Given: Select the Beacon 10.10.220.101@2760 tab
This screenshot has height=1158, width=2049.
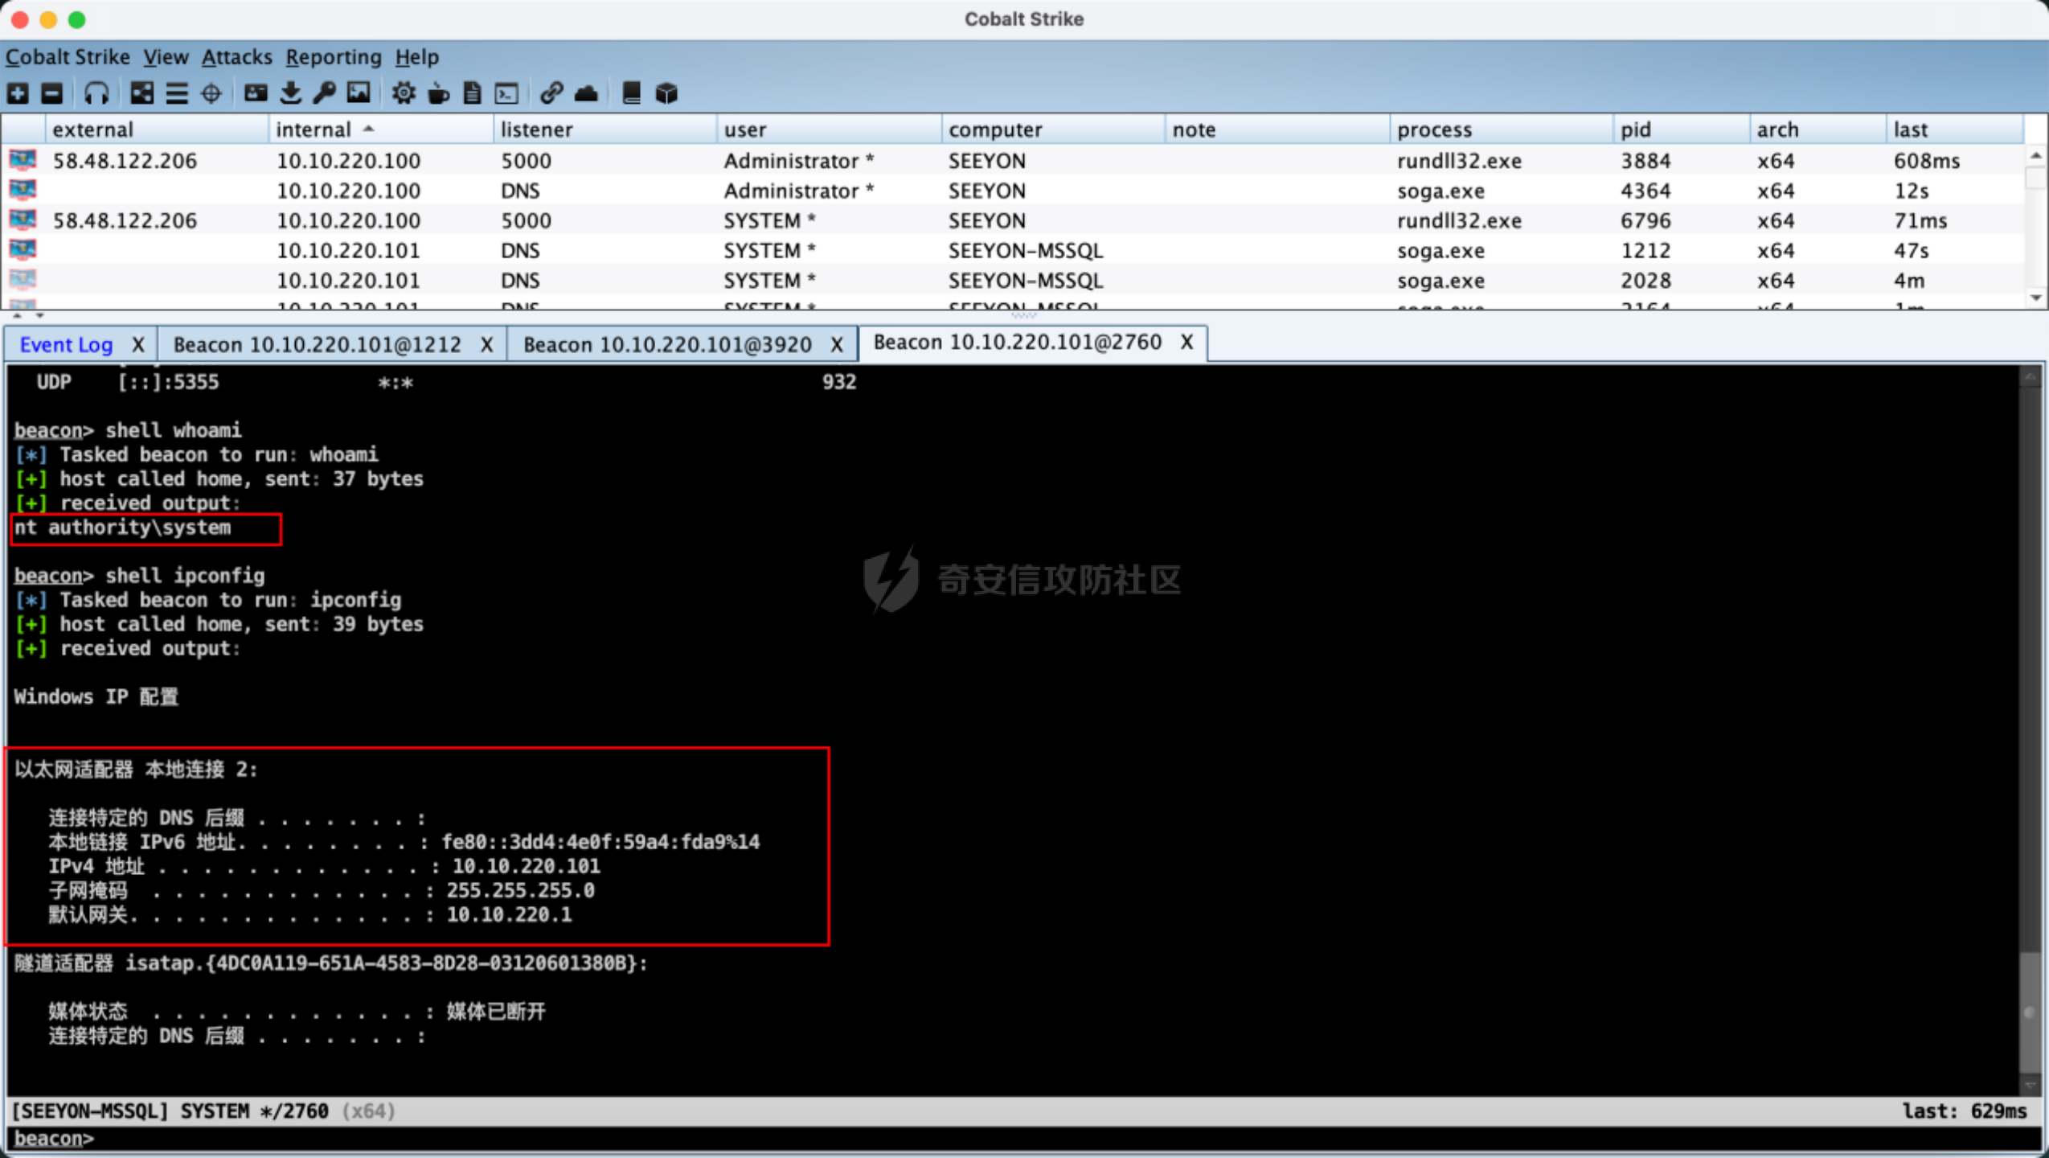Looking at the screenshot, I should 1018,343.
